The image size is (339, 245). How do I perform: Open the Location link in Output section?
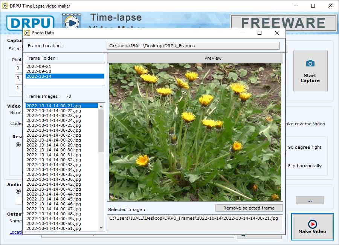[x=16, y=232]
